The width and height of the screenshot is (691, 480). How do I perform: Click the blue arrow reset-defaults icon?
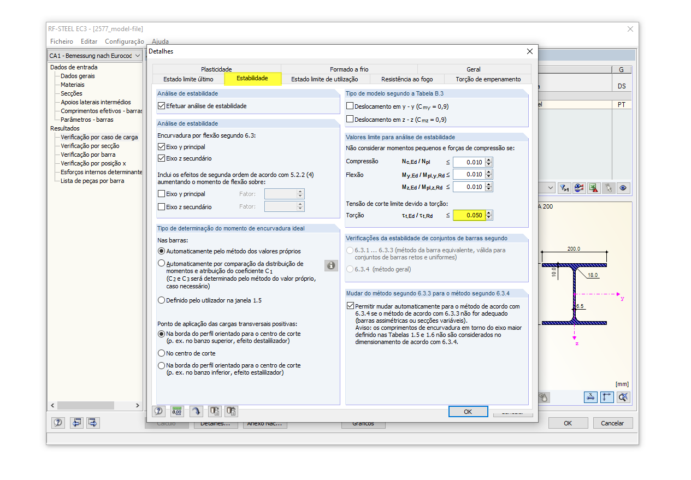pyautogui.click(x=196, y=411)
